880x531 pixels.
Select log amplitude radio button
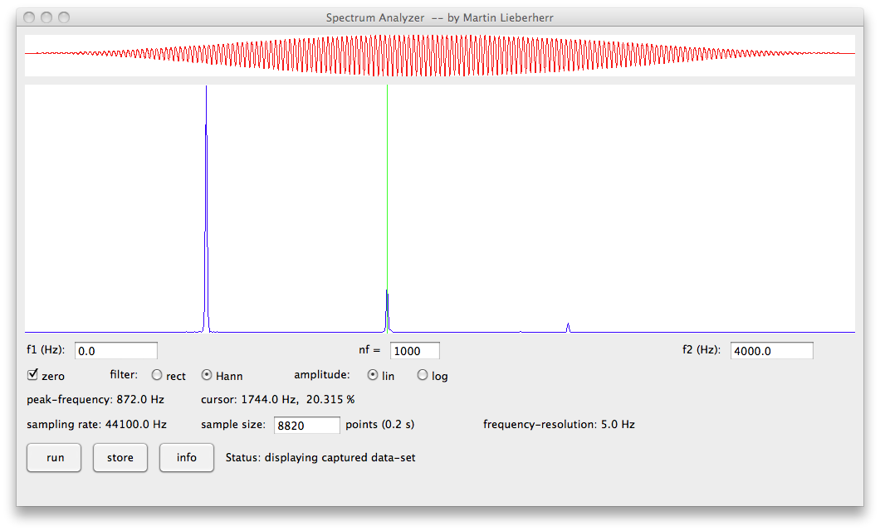click(423, 375)
